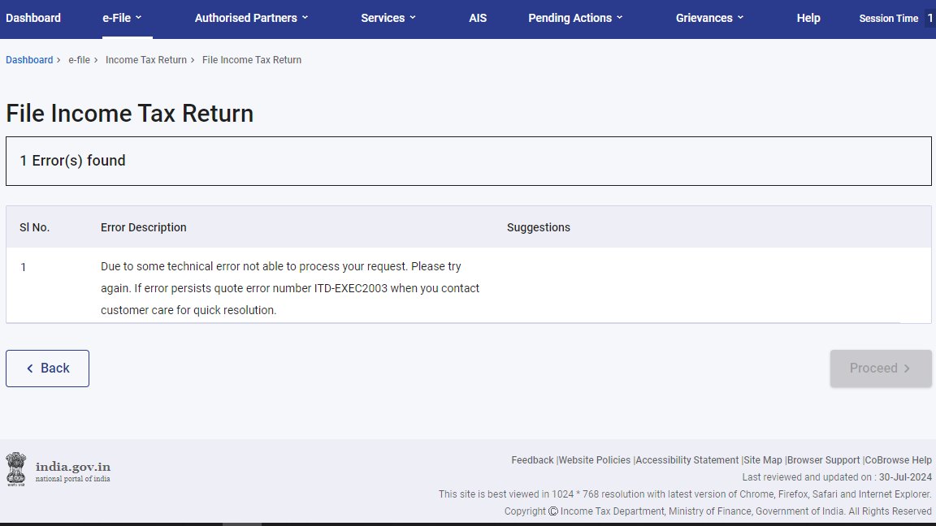
Task: Click the File Income Tax Return breadcrumb
Action: point(252,59)
